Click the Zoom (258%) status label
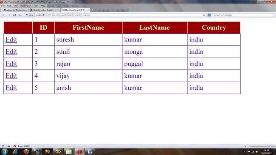 pyautogui.click(x=24, y=146)
